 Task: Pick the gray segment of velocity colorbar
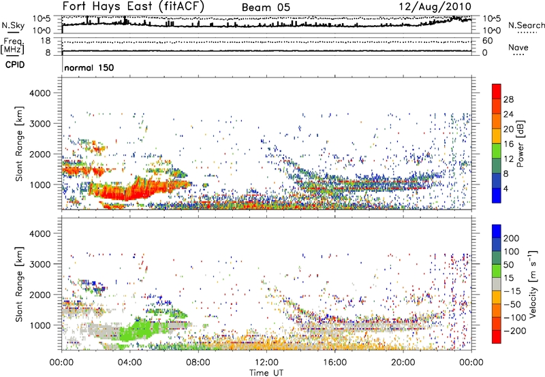497,284
